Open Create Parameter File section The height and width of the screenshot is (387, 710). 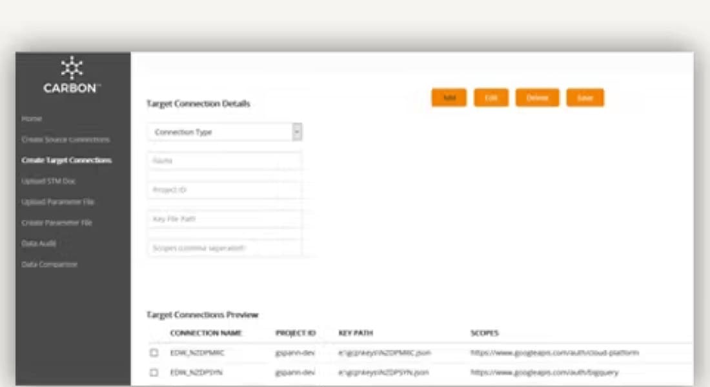[x=57, y=223]
